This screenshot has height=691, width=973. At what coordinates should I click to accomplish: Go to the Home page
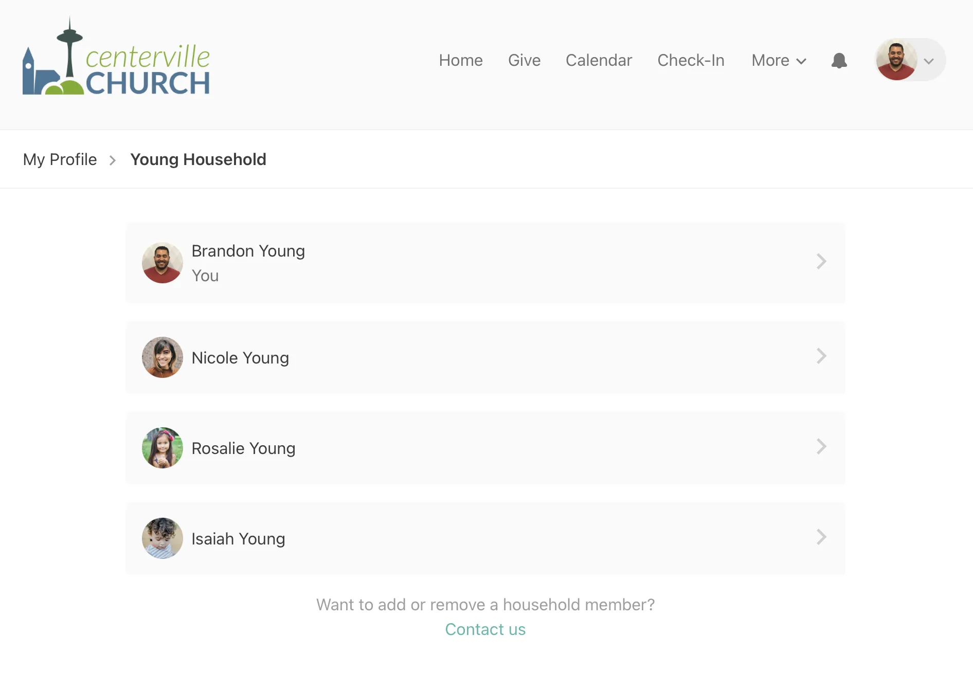(460, 61)
